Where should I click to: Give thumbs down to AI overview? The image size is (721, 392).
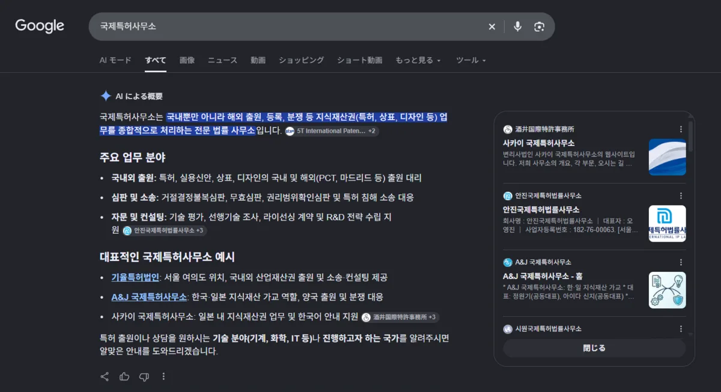click(x=144, y=376)
